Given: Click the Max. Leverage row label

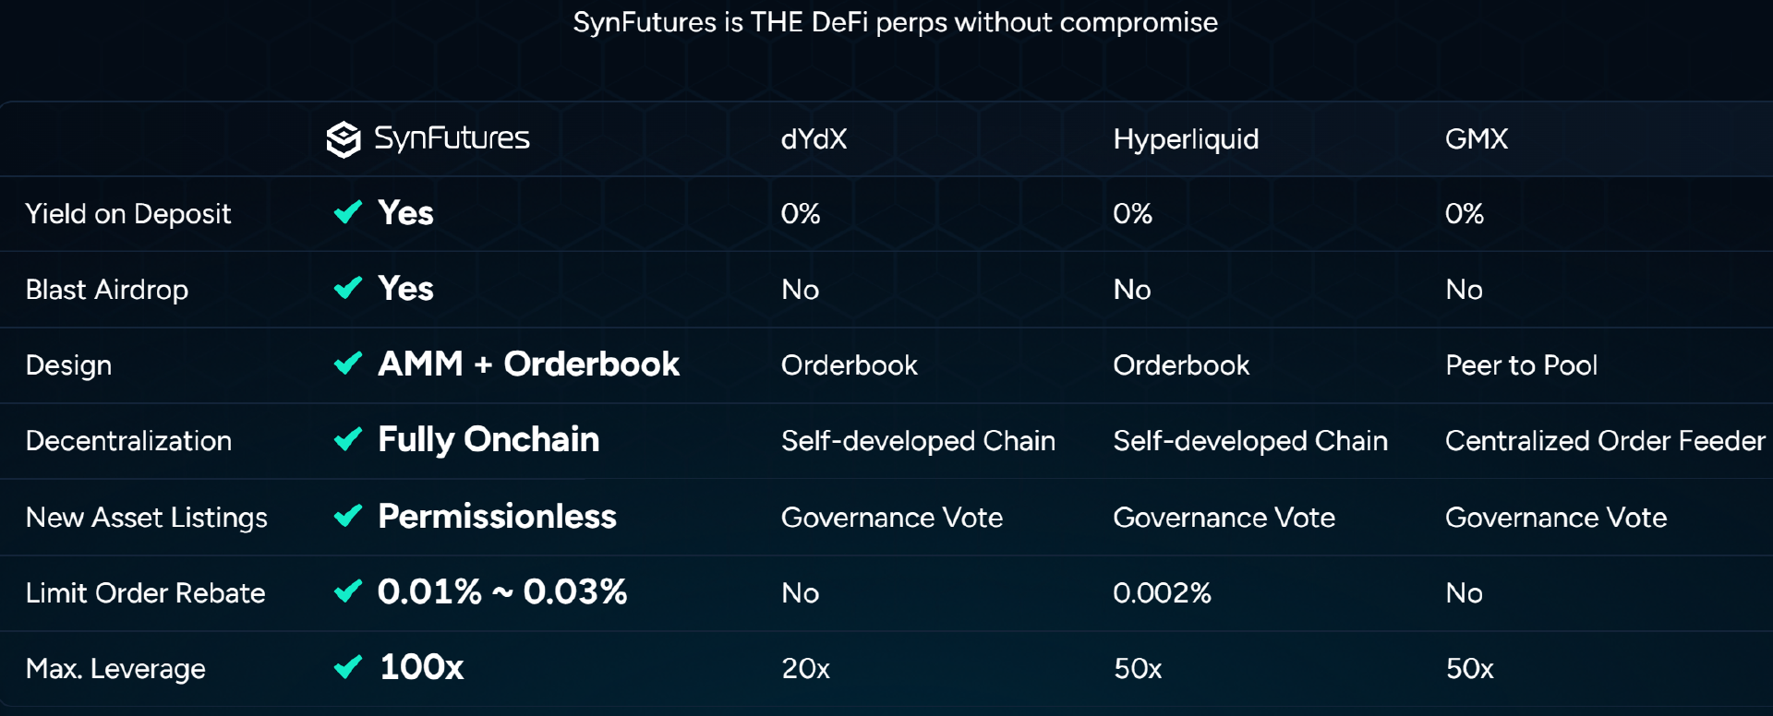Looking at the screenshot, I should click(115, 669).
